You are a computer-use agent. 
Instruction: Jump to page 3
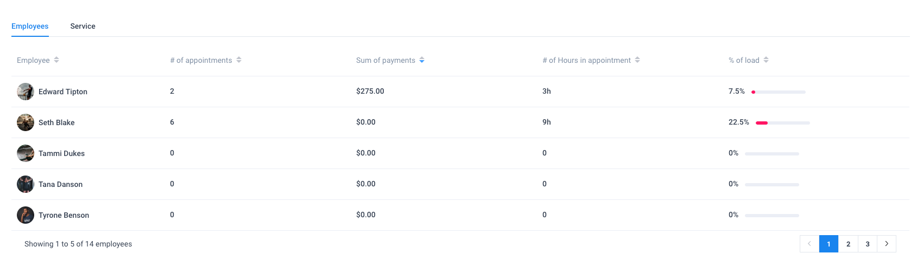(x=868, y=244)
